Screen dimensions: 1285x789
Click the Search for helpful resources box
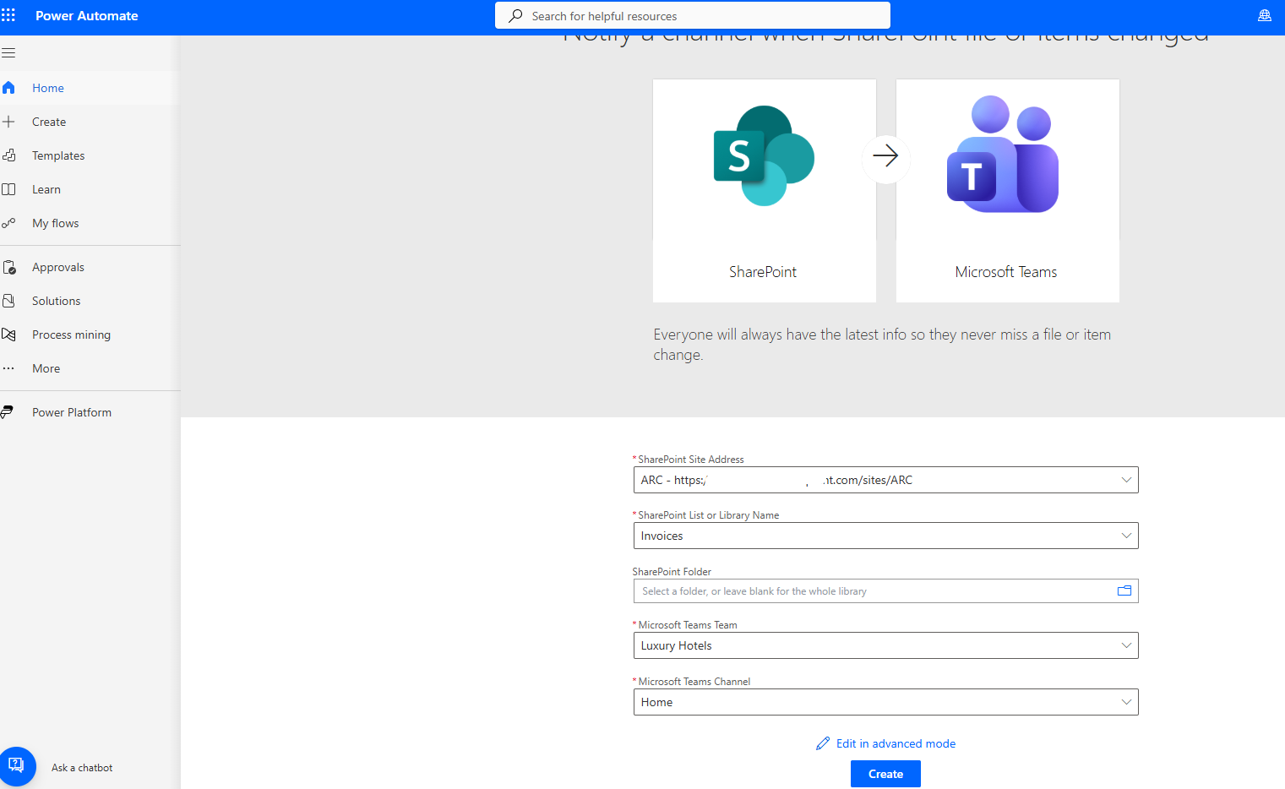click(693, 16)
